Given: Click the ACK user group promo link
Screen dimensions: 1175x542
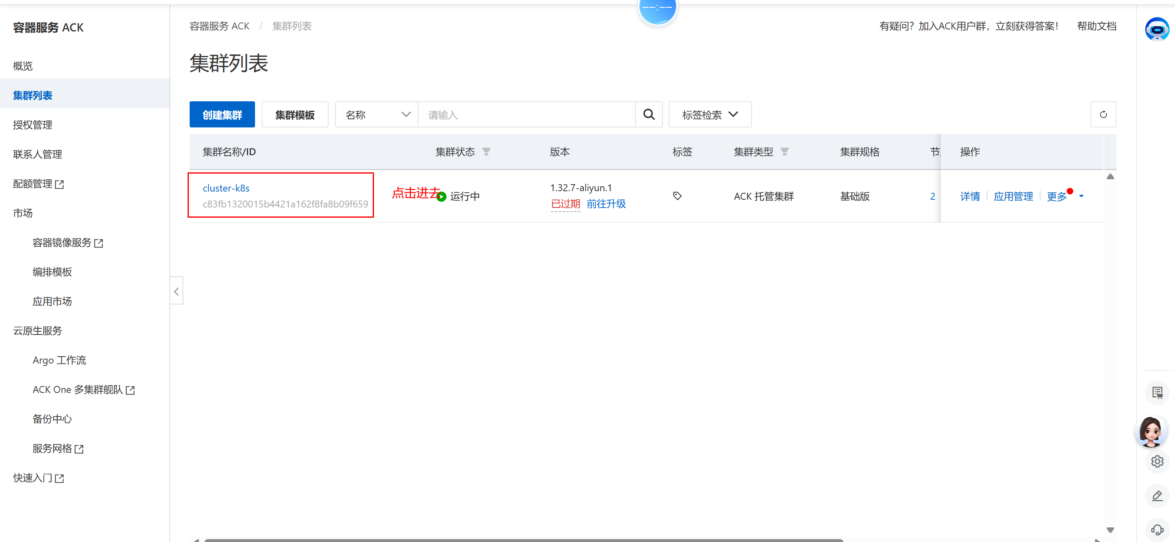Looking at the screenshot, I should [968, 26].
